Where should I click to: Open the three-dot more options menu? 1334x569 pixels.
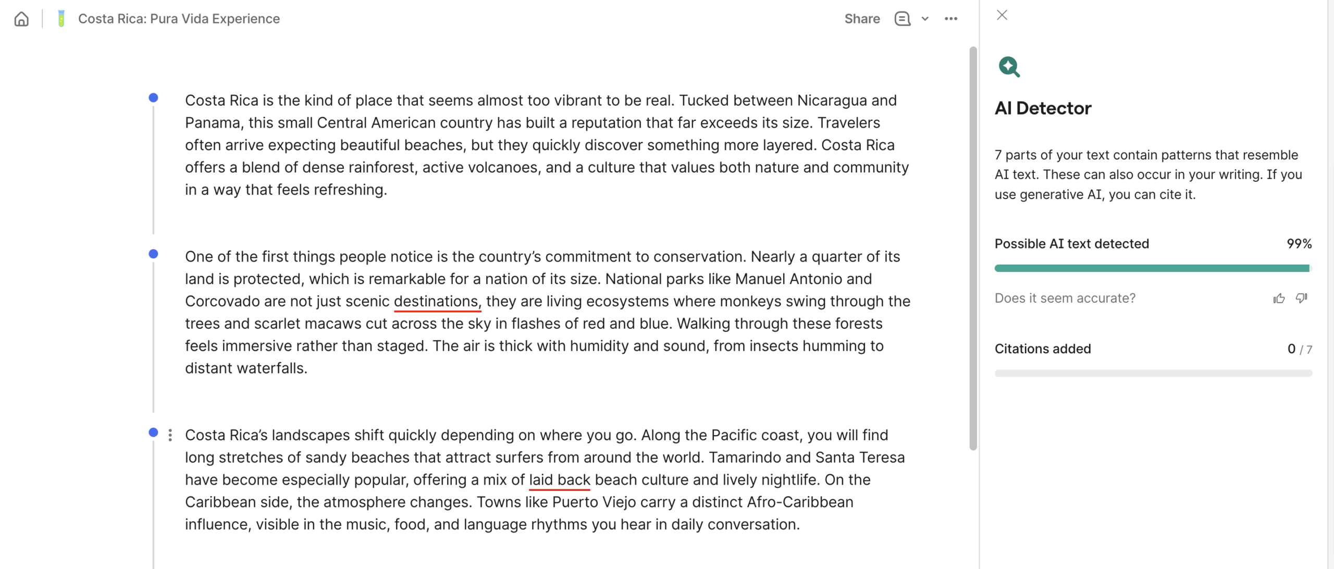coord(951,19)
